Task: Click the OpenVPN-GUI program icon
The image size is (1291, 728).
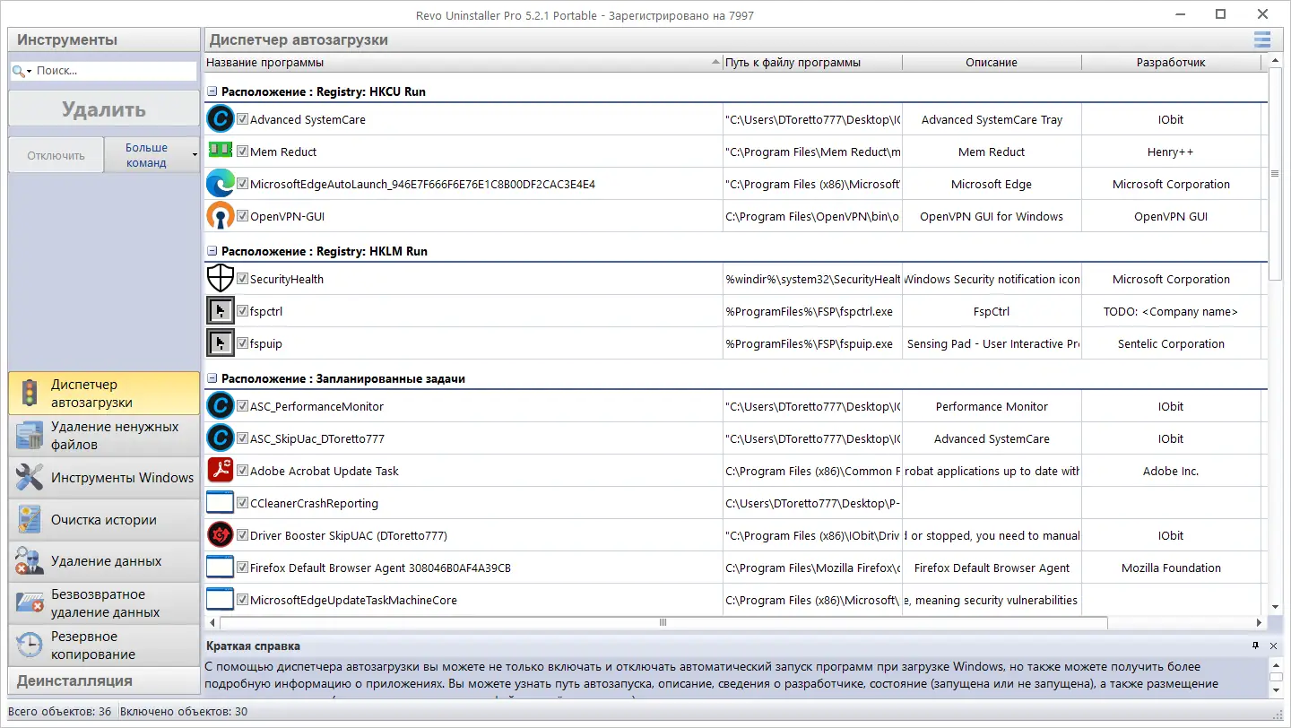Action: point(221,216)
